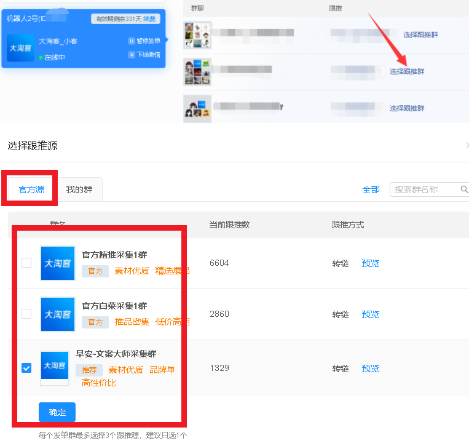This screenshot has height=446, width=469.
Task: Close the 选择跟推源 dialog panel
Action: pos(467,146)
